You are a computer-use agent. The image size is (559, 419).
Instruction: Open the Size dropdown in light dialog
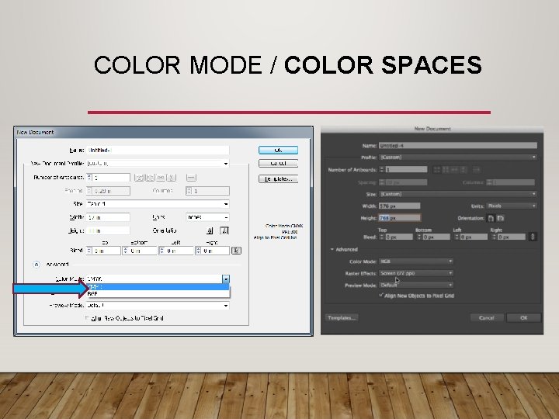pos(158,204)
